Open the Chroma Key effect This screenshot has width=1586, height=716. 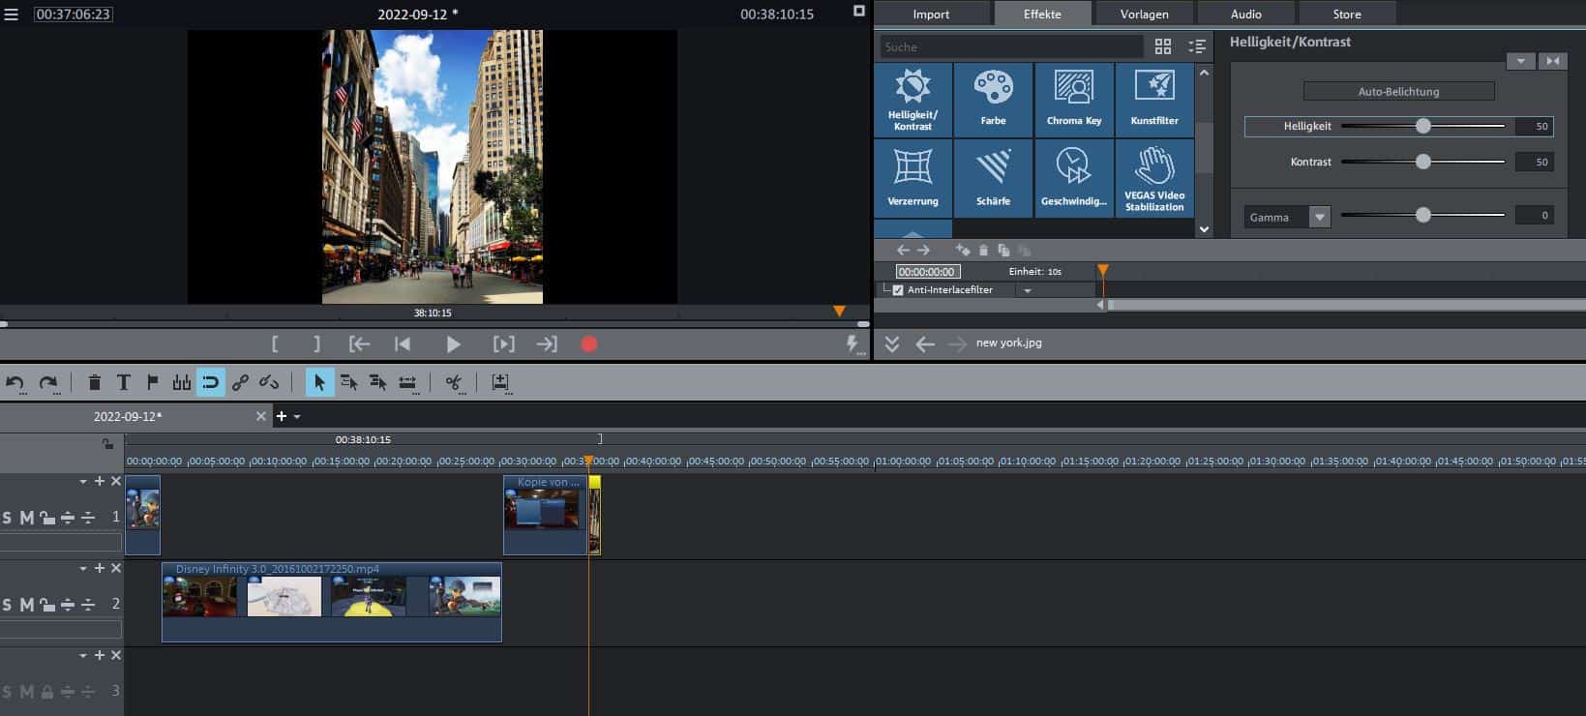coord(1073,100)
